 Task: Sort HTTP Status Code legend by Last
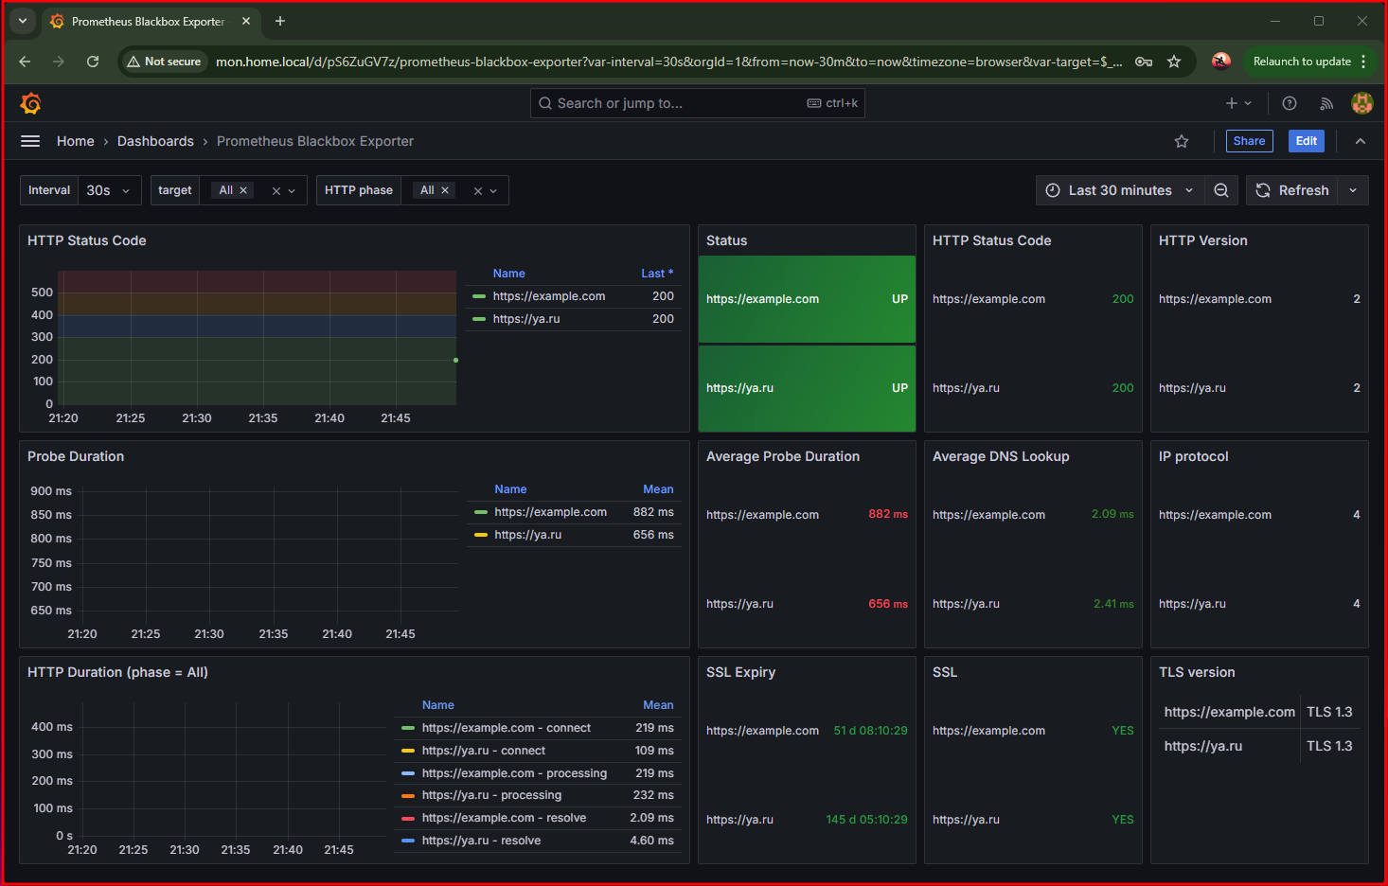[657, 274]
